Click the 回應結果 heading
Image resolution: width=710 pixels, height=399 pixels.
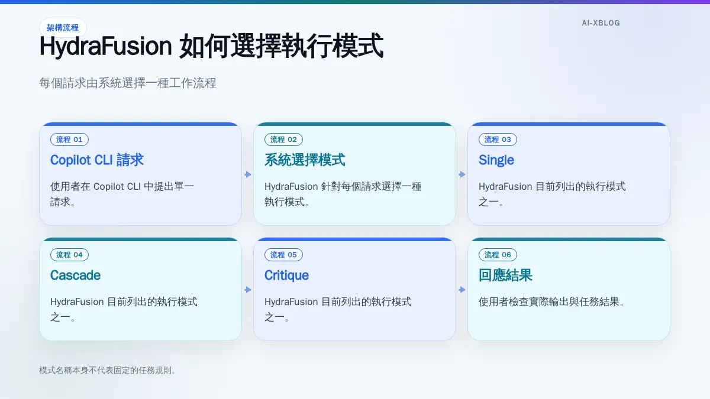[x=505, y=275]
